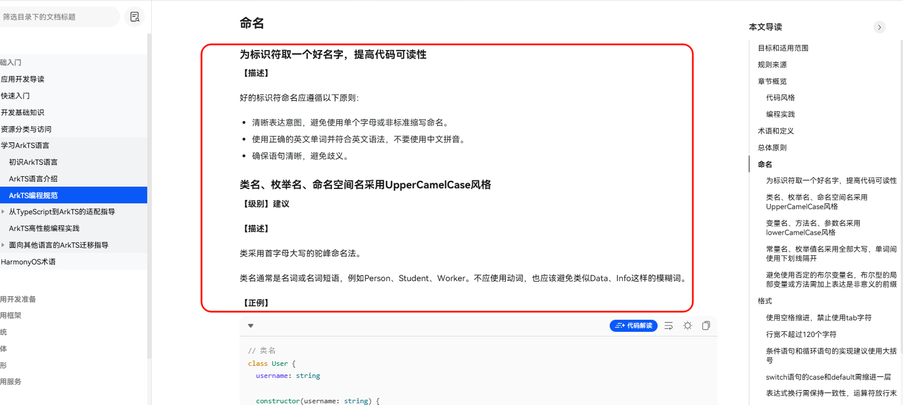Open HarmonyOS术语 sidebar entry
This screenshot has height=405, width=903.
[x=28, y=262]
